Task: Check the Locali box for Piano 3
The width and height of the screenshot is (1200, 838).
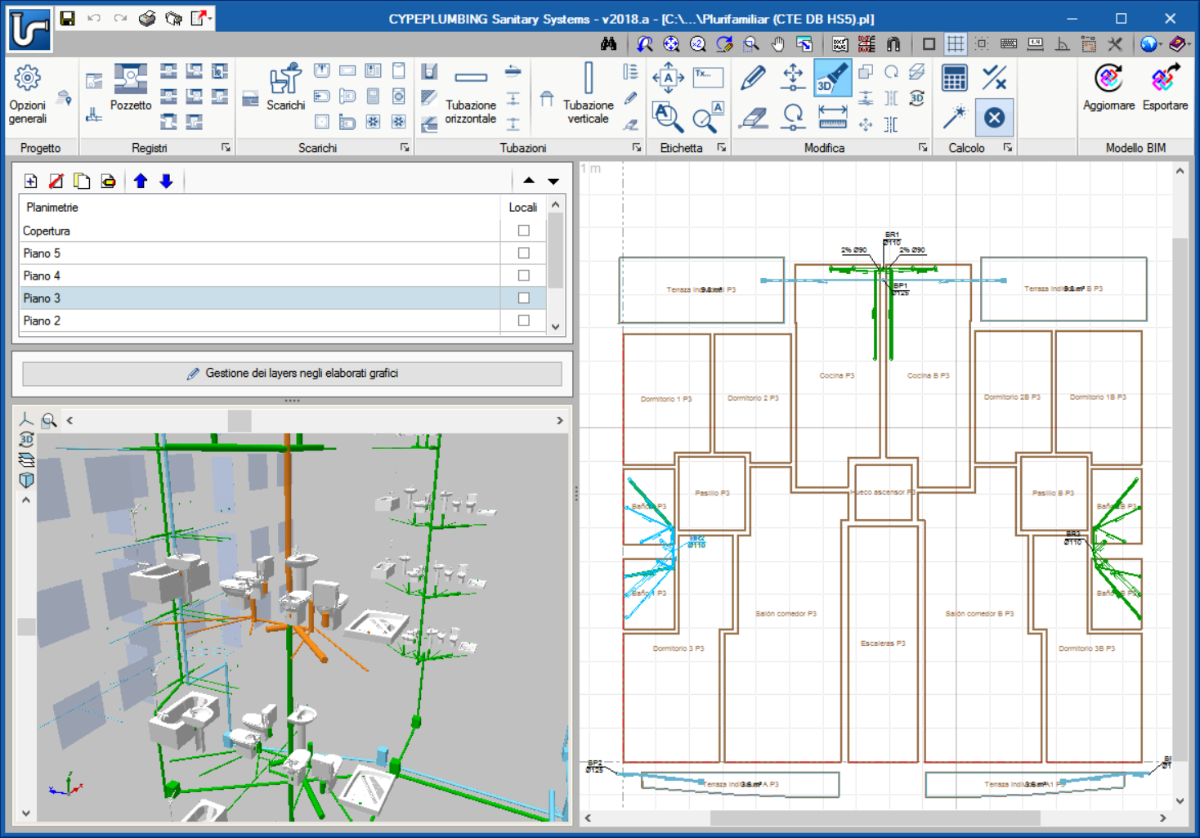Action: tap(524, 298)
